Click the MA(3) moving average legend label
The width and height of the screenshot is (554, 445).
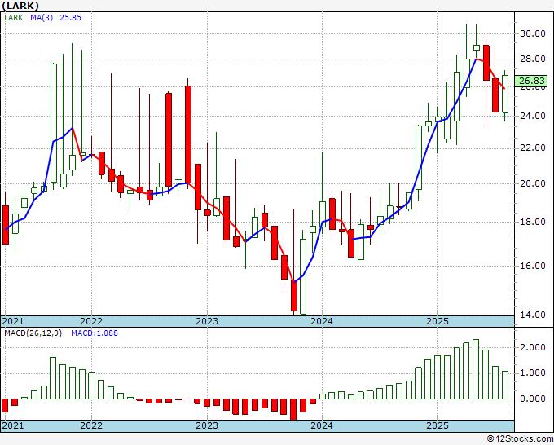(x=42, y=18)
